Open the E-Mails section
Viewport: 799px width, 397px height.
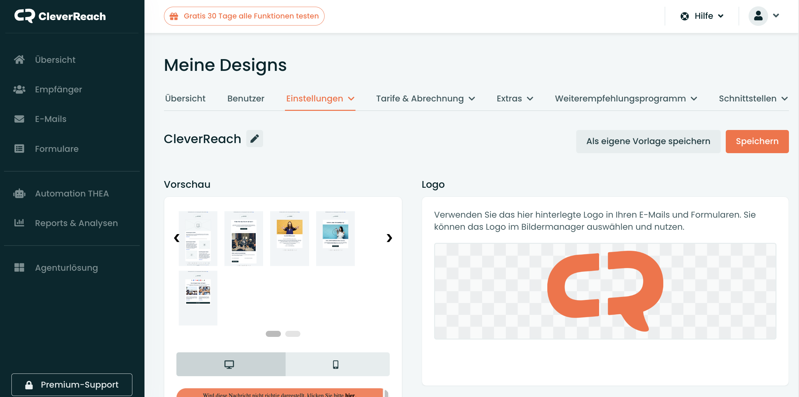[51, 119]
